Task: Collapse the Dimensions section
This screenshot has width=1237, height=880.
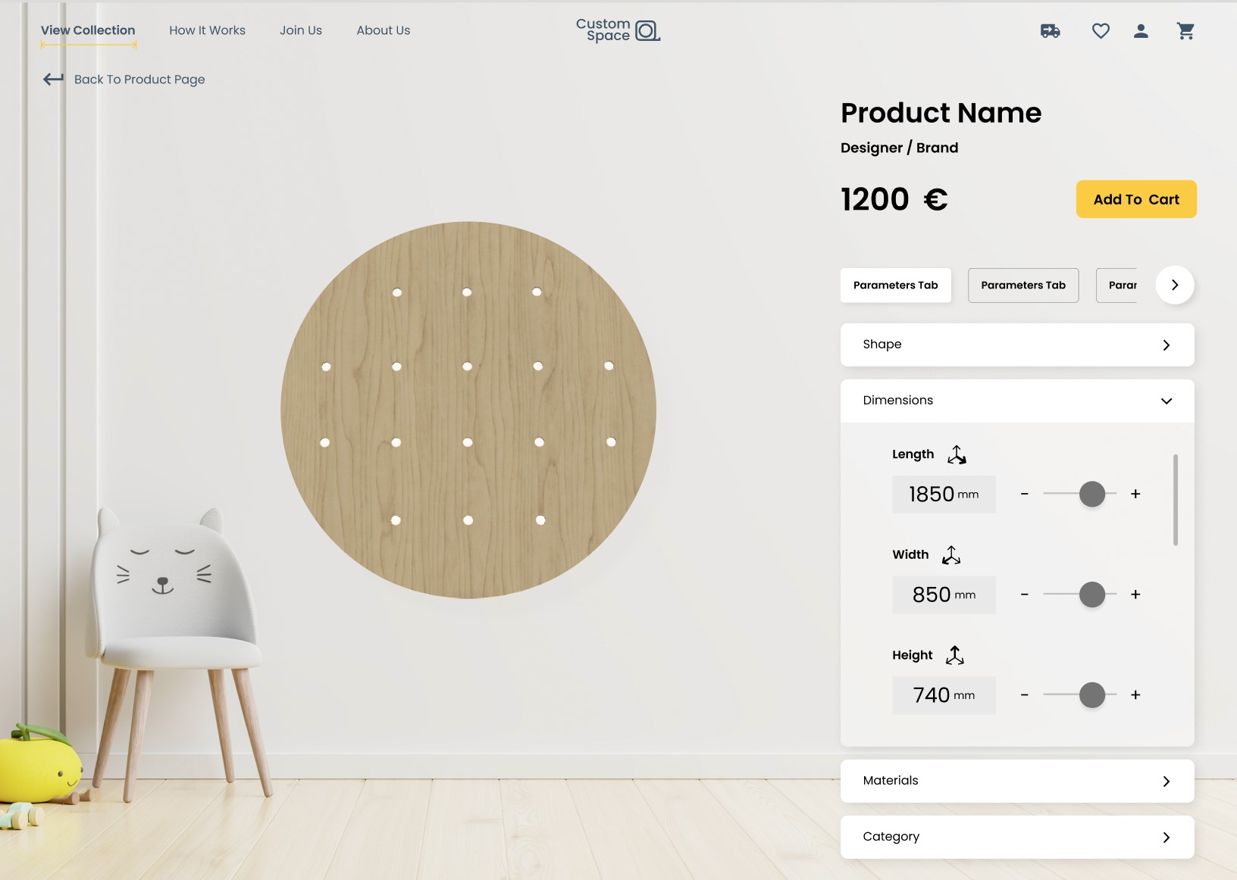Action: coord(1017,401)
